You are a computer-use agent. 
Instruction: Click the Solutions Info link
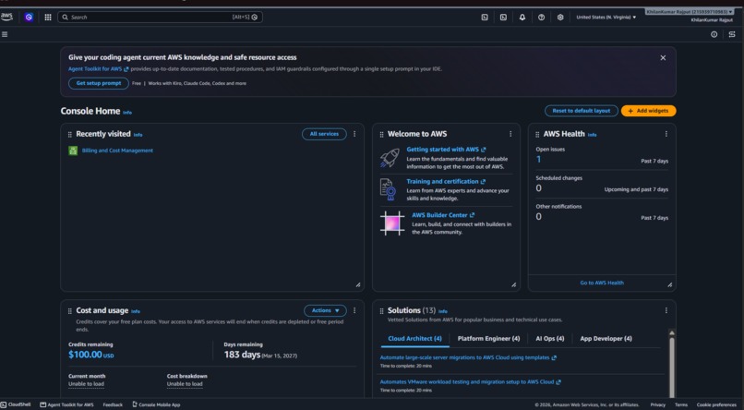[443, 312]
